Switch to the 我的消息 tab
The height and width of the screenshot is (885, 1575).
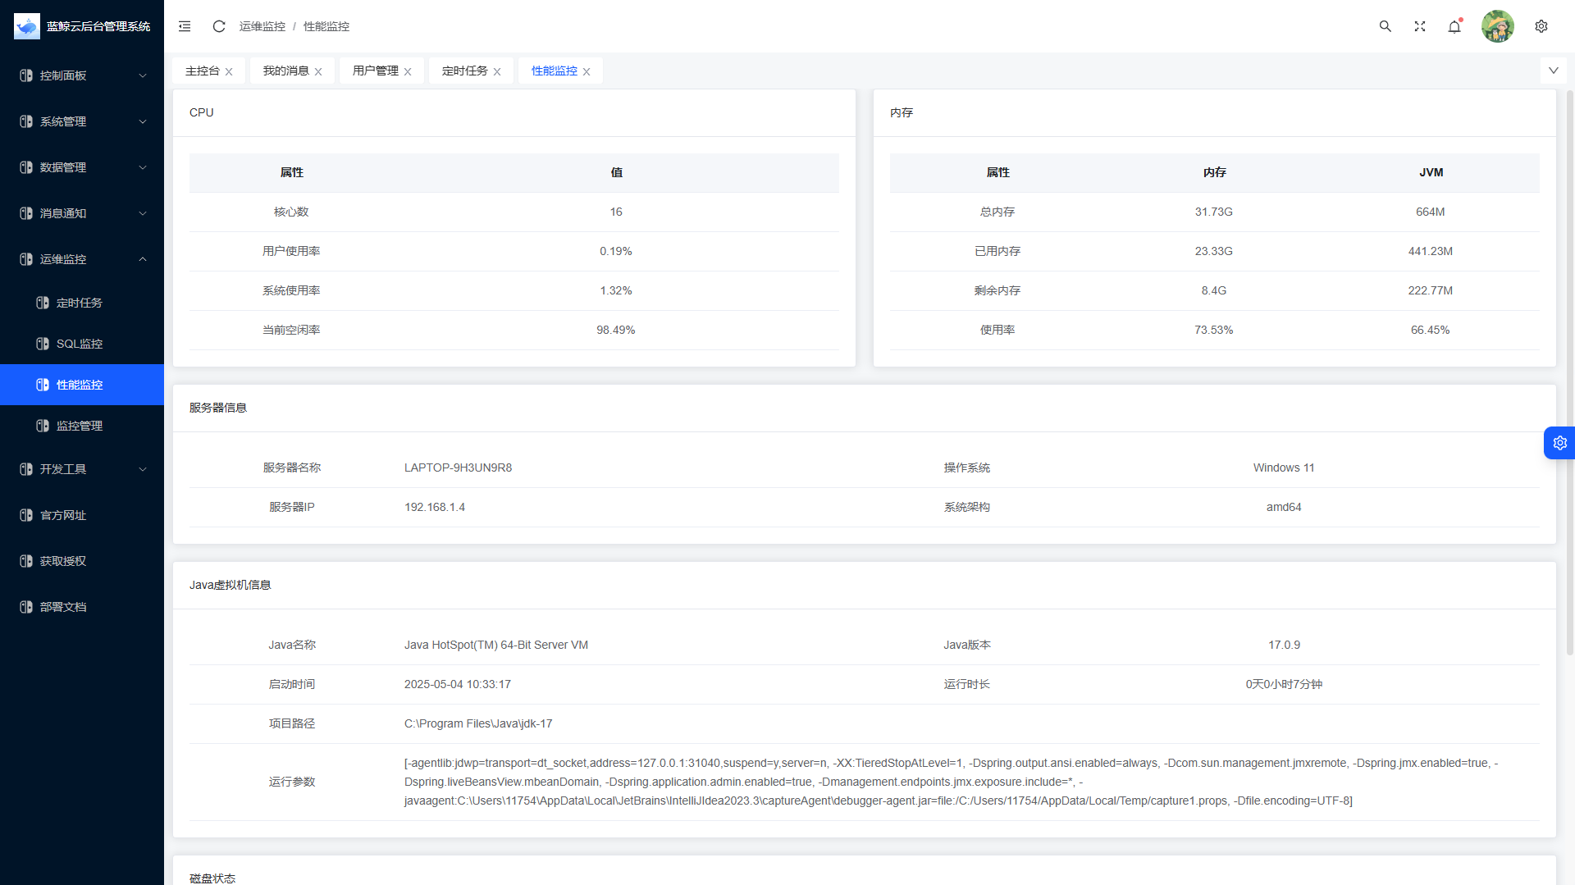[285, 71]
